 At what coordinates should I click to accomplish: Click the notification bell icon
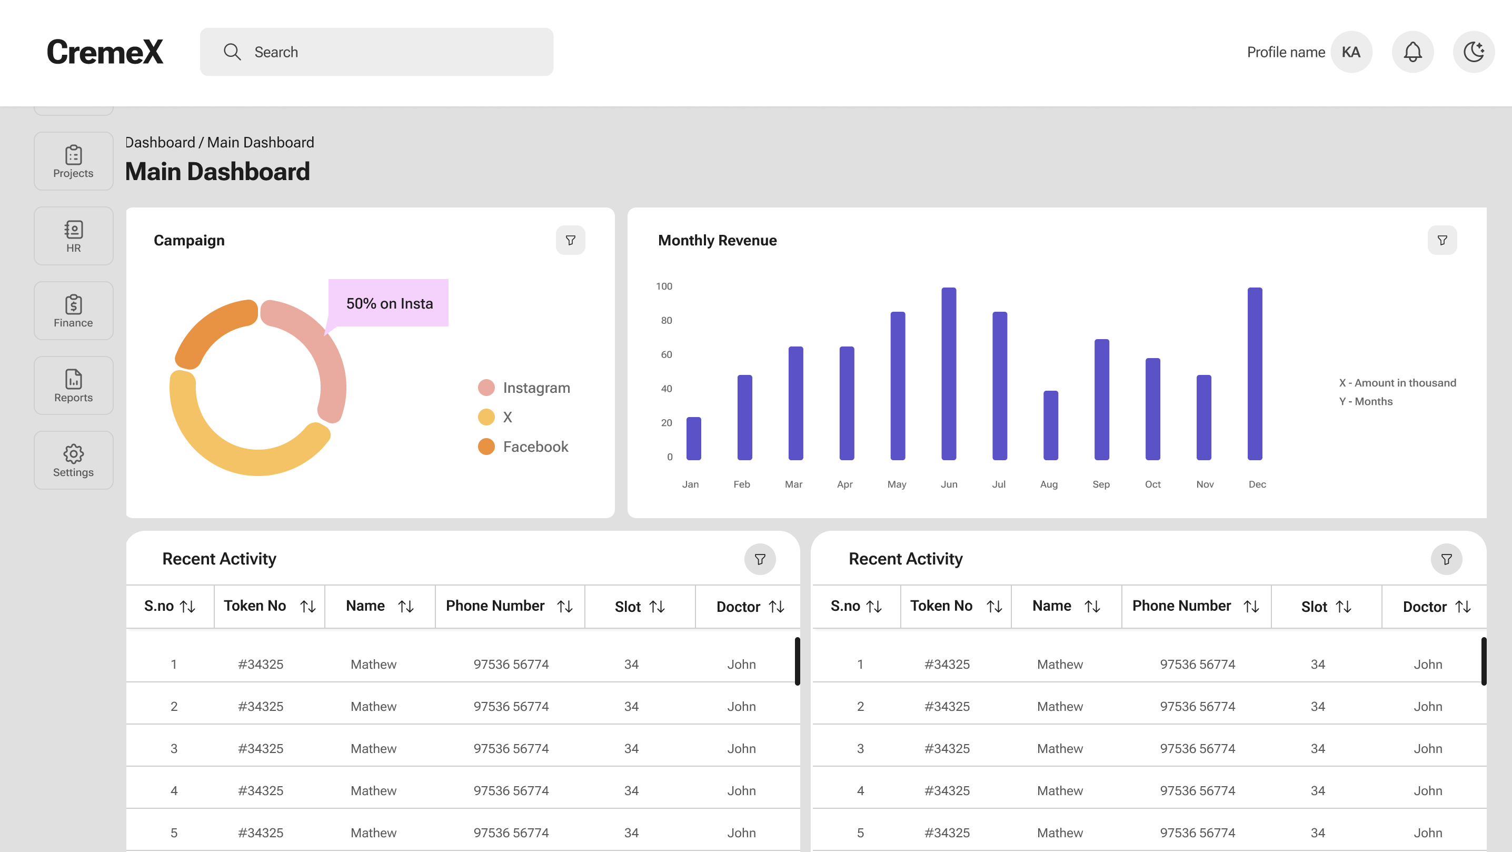click(1412, 52)
